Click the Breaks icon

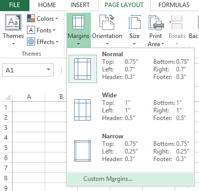(x=176, y=22)
